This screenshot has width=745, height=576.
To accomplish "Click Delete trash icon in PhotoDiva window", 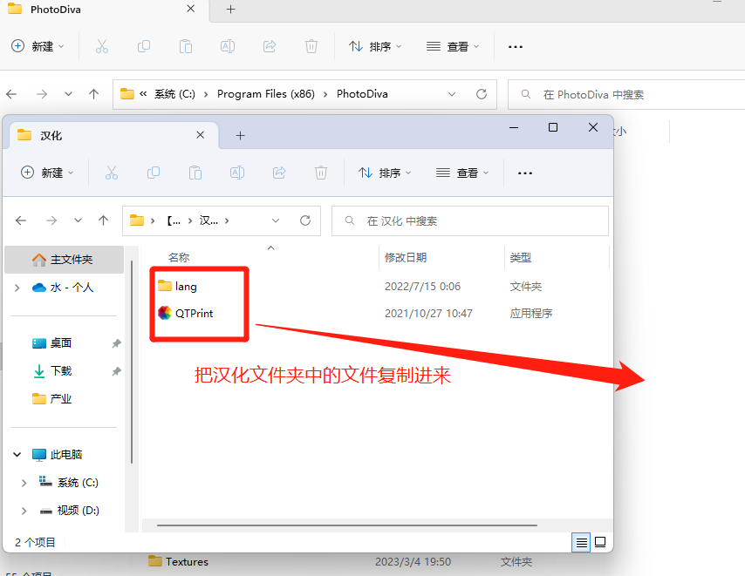I will pyautogui.click(x=311, y=46).
